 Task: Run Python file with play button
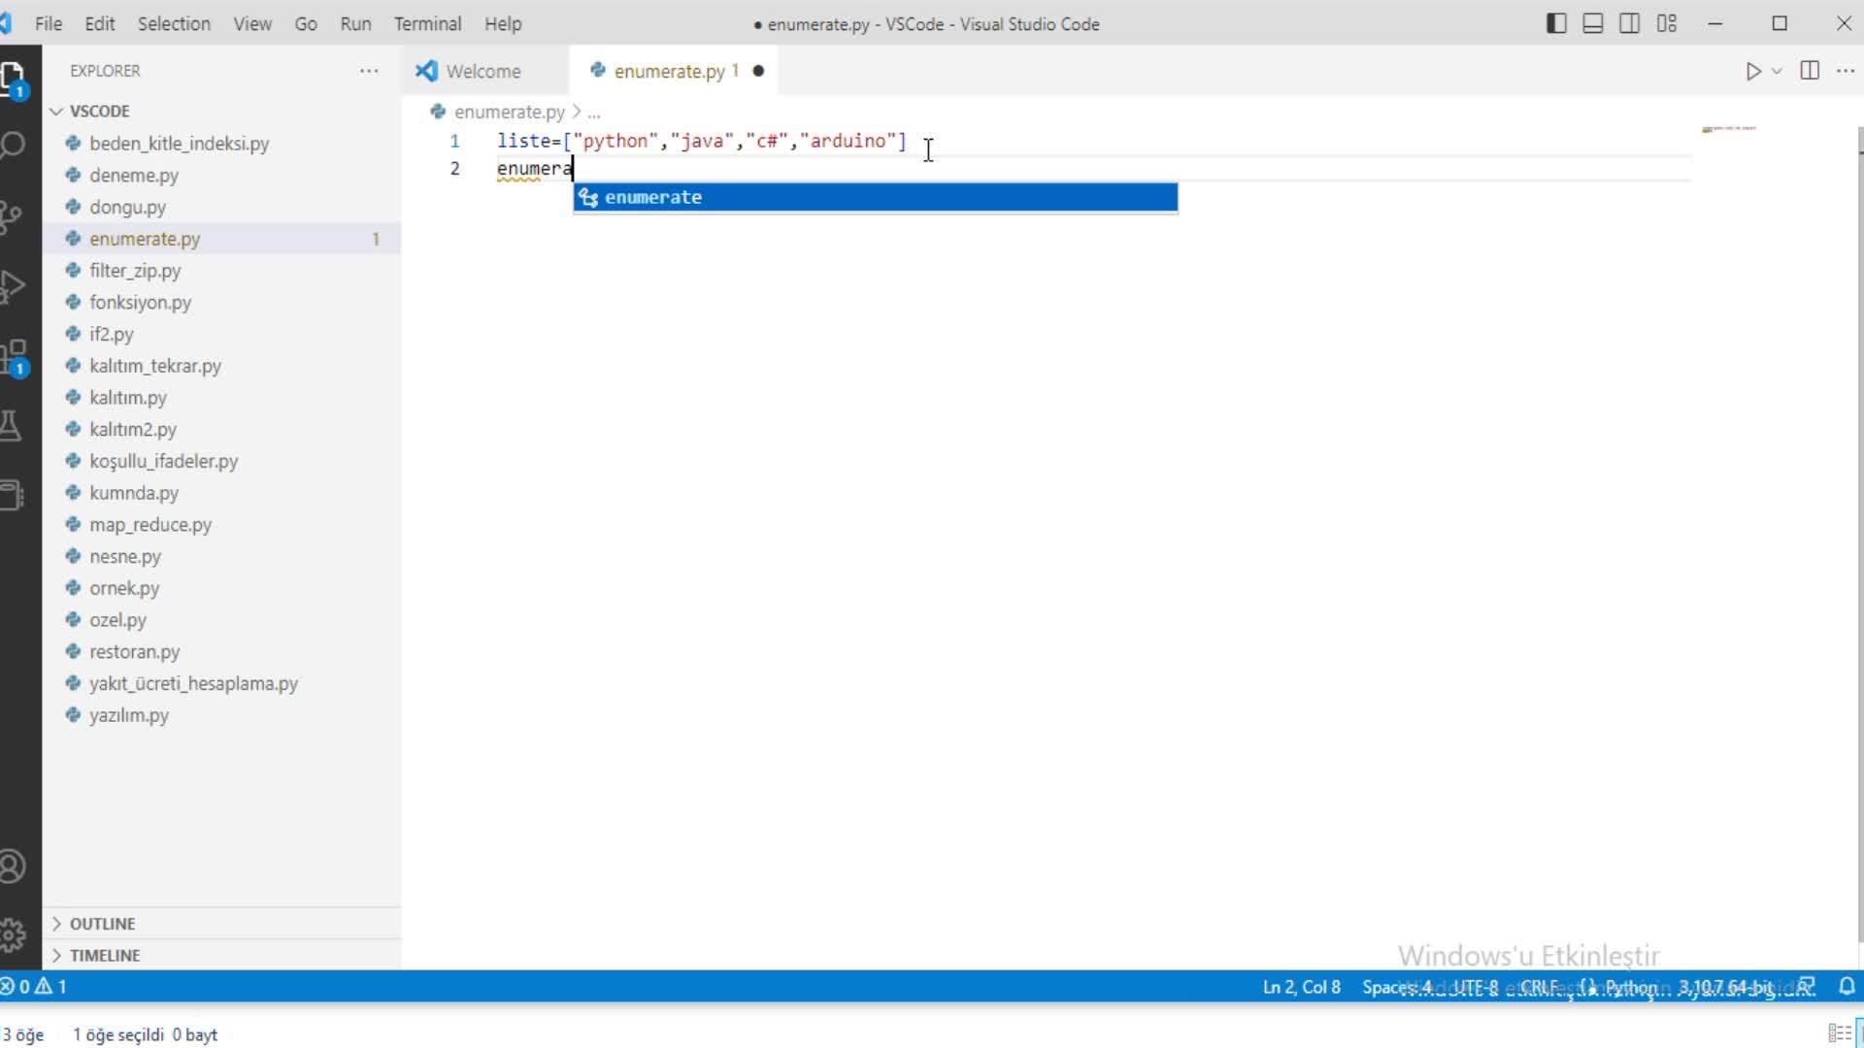pyautogui.click(x=1753, y=71)
